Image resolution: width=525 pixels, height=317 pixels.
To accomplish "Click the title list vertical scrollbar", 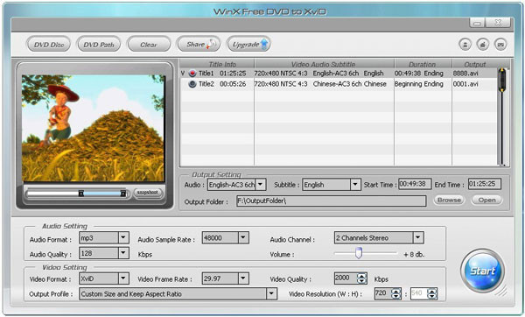I will [x=502, y=116].
